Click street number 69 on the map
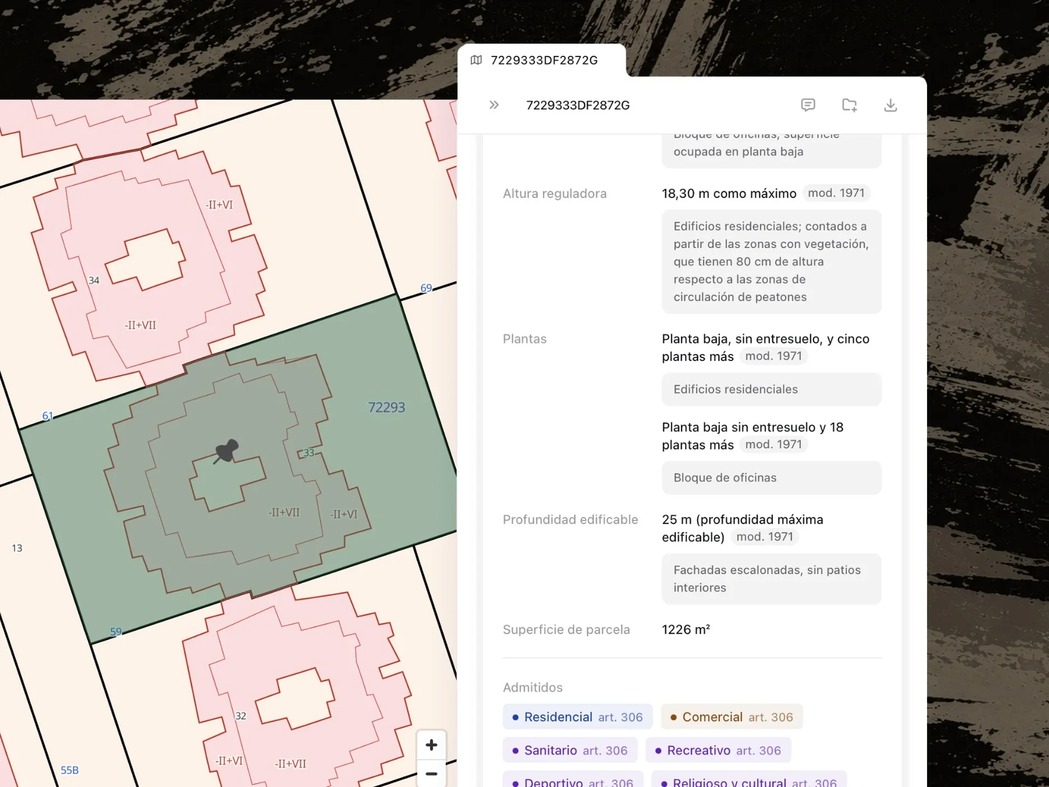This screenshot has width=1049, height=787. click(x=426, y=288)
